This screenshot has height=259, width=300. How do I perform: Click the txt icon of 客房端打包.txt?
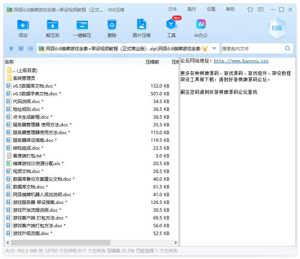pyautogui.click(x=9, y=156)
